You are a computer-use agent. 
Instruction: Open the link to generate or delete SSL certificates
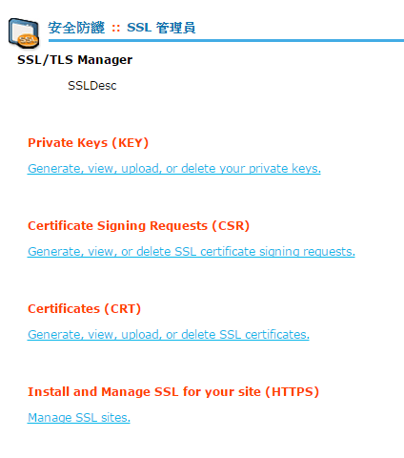[x=169, y=335]
